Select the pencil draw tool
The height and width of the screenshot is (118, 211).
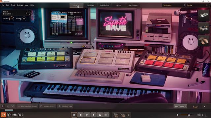click(x=8, y=106)
